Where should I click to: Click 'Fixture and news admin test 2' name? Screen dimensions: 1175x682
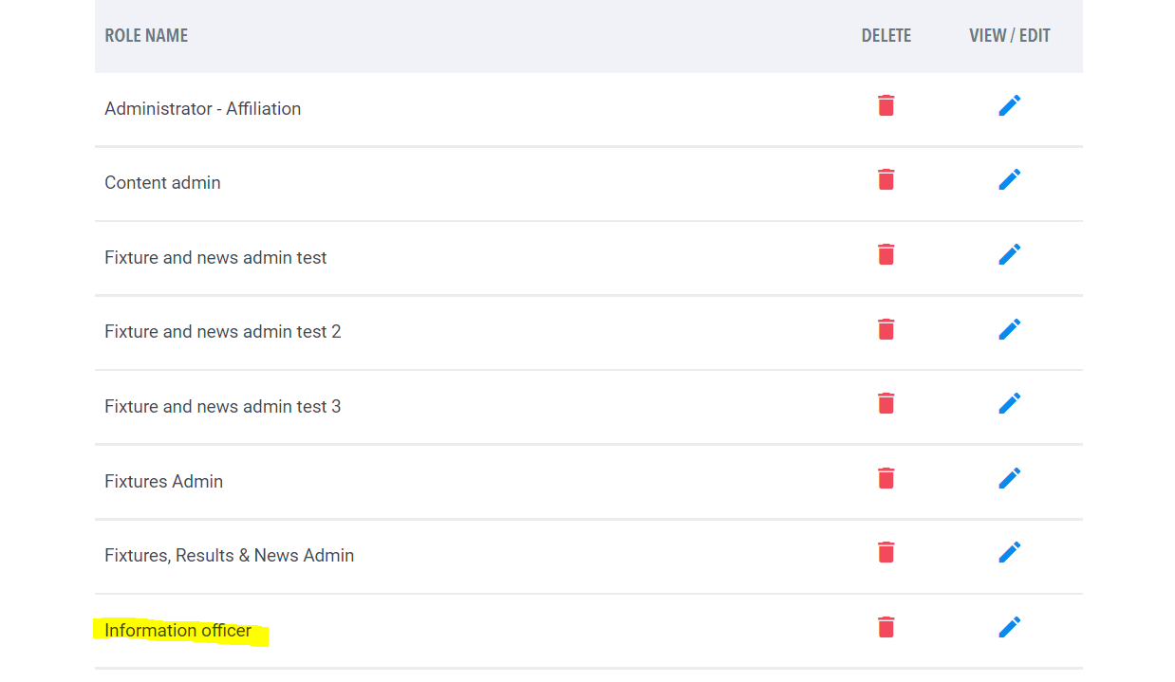pyautogui.click(x=223, y=332)
